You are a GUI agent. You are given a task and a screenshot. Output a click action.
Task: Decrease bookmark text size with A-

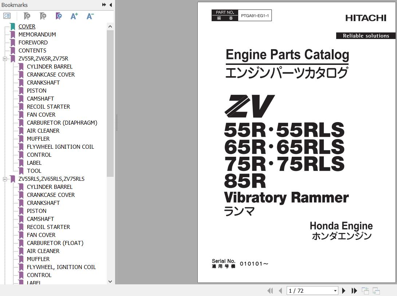pyautogui.click(x=90, y=16)
